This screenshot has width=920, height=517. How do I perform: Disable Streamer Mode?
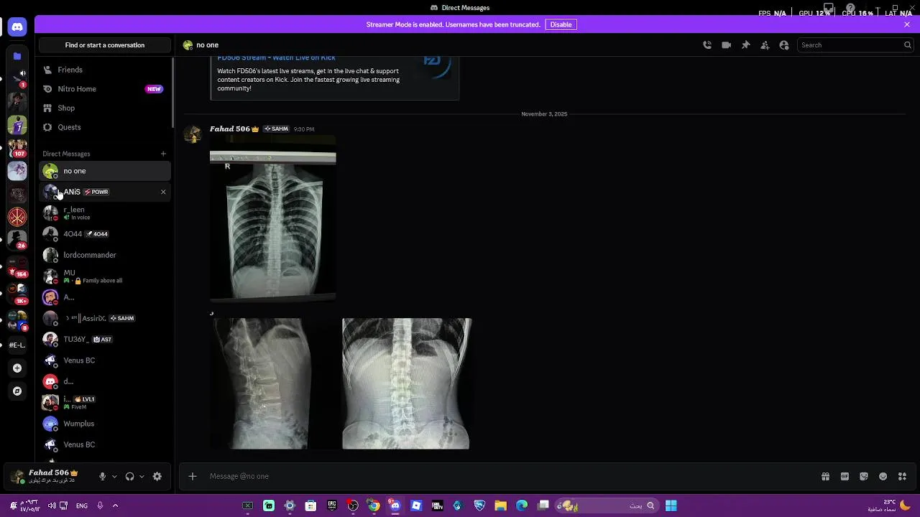tap(561, 24)
